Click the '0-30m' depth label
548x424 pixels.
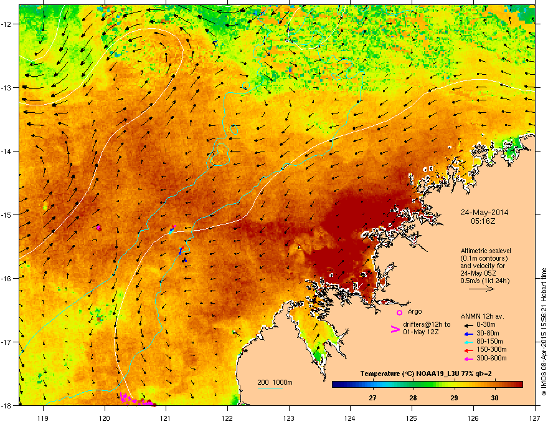coord(486,325)
